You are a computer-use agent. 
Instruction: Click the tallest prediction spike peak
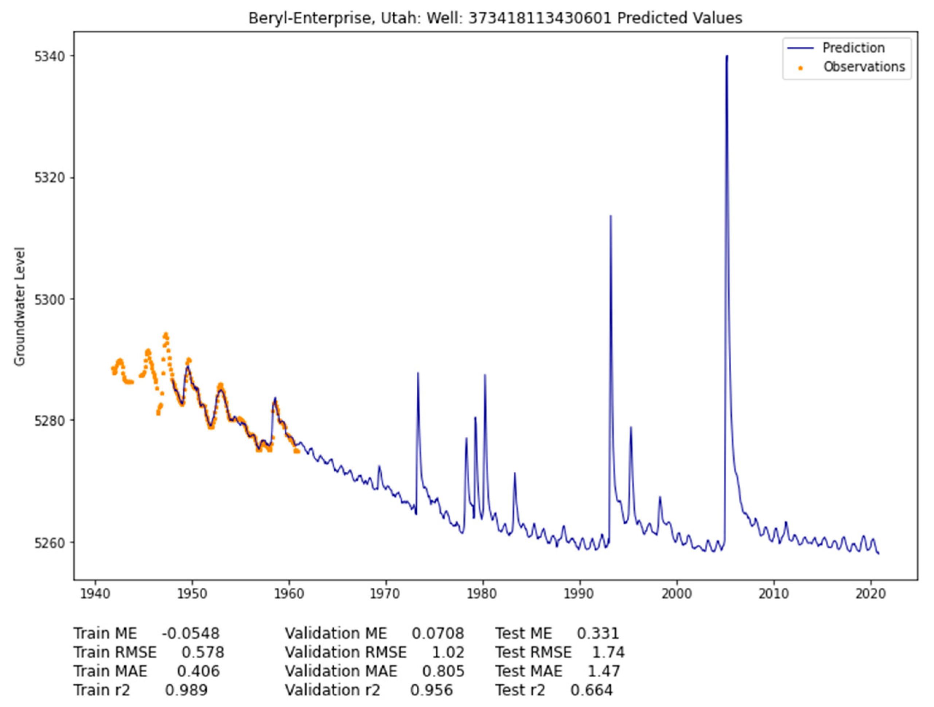point(727,57)
